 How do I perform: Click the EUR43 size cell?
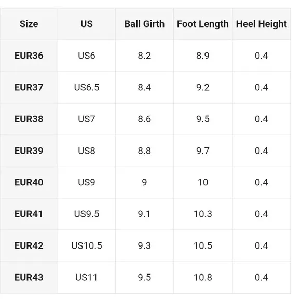tap(29, 278)
